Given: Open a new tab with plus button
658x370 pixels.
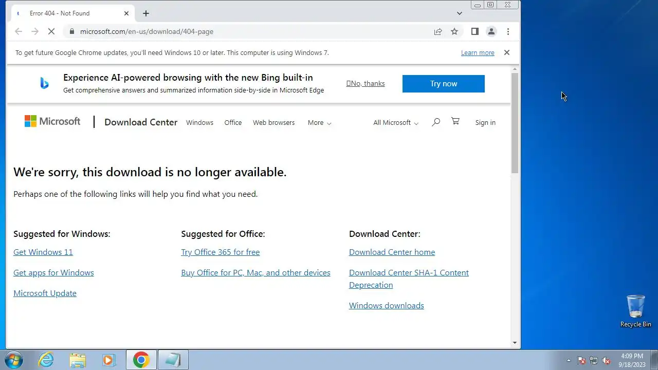Looking at the screenshot, I should (x=146, y=13).
